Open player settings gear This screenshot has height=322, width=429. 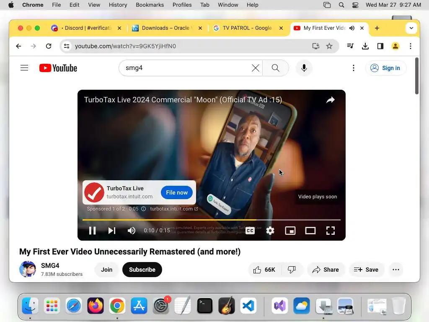270,231
